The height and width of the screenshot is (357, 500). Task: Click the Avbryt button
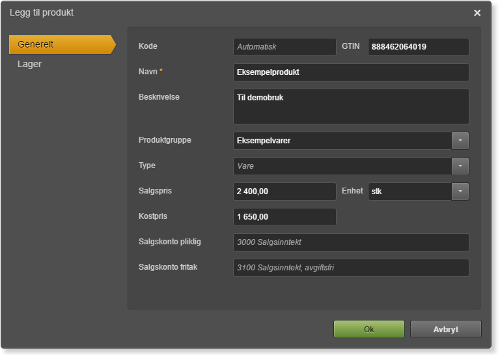446,329
